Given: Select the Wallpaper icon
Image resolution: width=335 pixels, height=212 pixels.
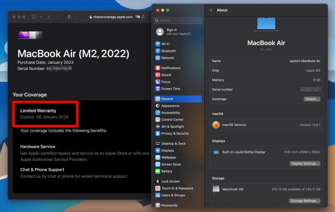Looking at the screenshot, I should [158, 157].
